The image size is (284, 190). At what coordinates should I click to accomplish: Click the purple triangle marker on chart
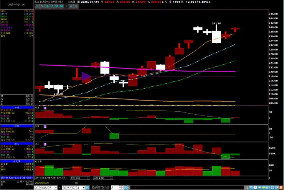click(x=86, y=76)
